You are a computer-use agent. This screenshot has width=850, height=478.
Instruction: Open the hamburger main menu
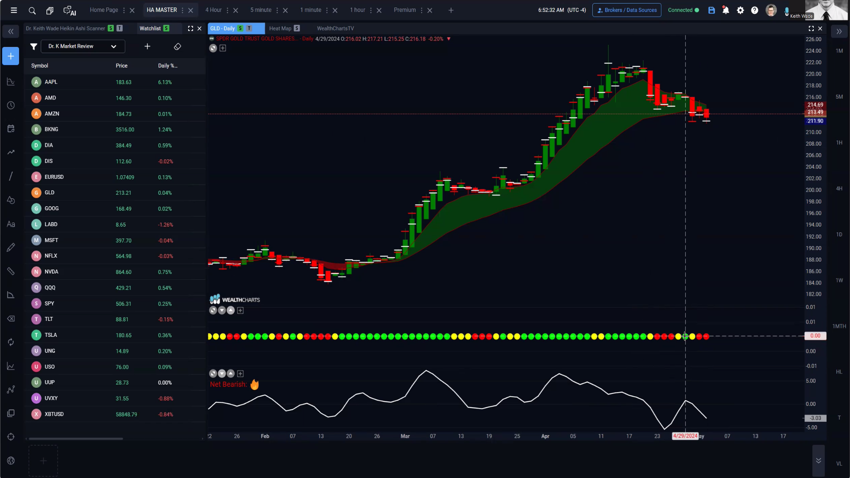pos(14,10)
